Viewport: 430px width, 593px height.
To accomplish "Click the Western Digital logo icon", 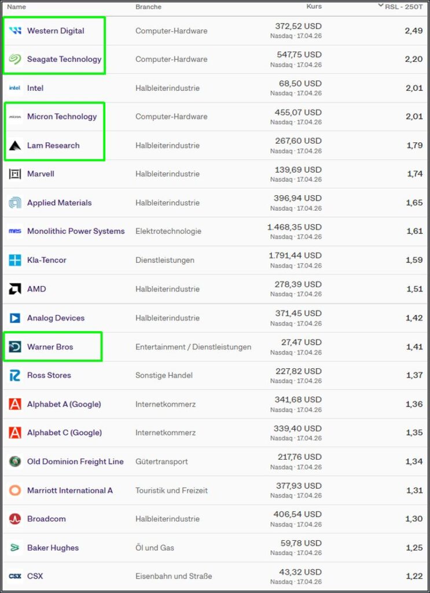I will [x=15, y=31].
